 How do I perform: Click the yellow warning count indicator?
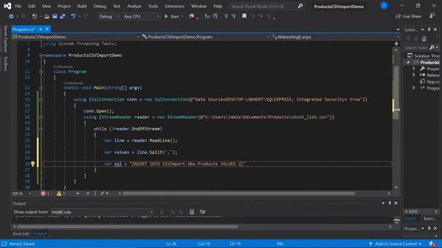click(61, 194)
